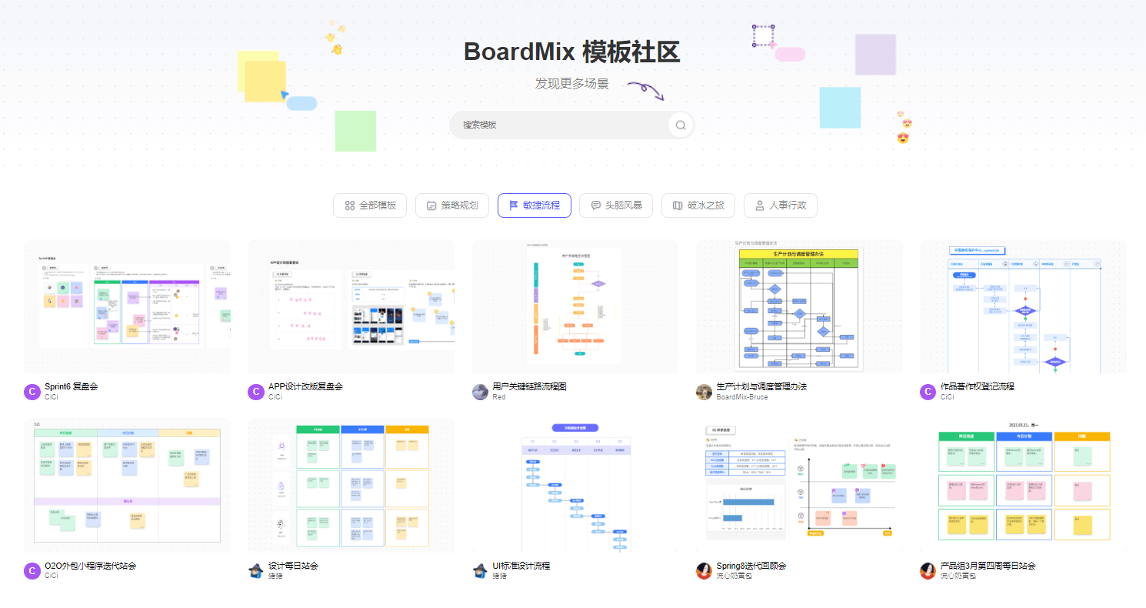
Task: Click CiCi's avatar beside 作品著作权登记流程
Action: [x=928, y=392]
